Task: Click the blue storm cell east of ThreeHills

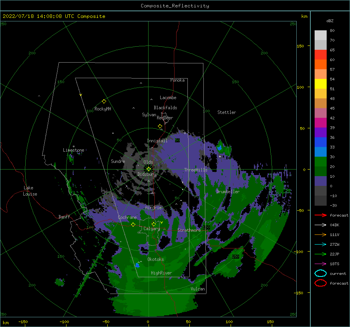Action: 219,148
